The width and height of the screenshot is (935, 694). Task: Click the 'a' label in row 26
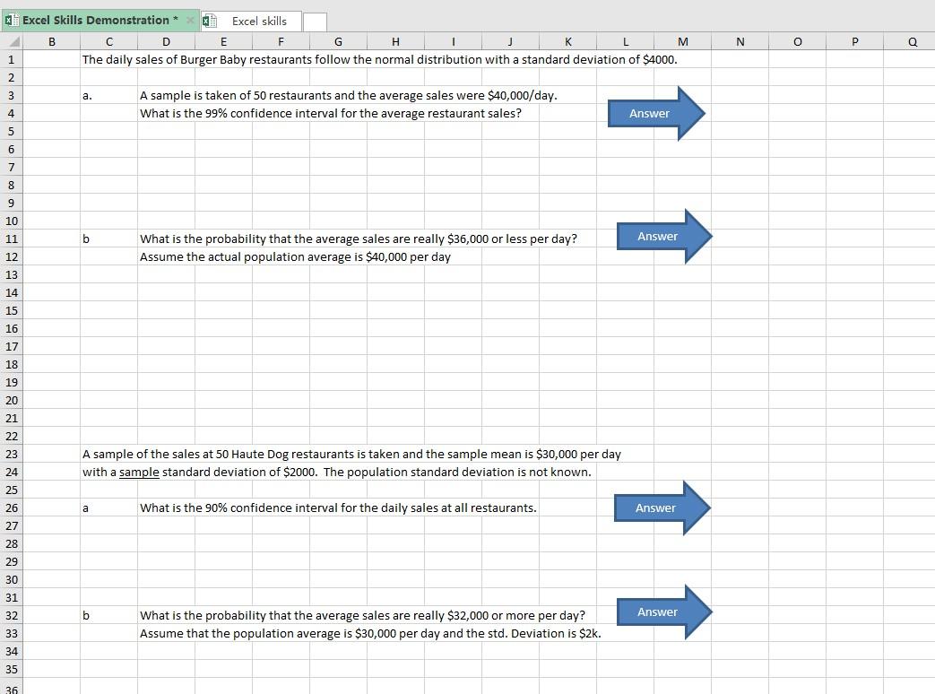[85, 508]
